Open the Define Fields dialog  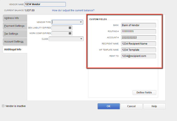coord(144,93)
